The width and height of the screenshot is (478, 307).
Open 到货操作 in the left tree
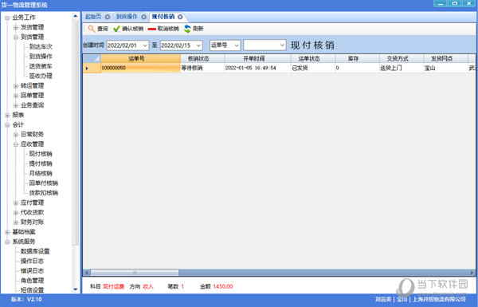tap(41, 57)
